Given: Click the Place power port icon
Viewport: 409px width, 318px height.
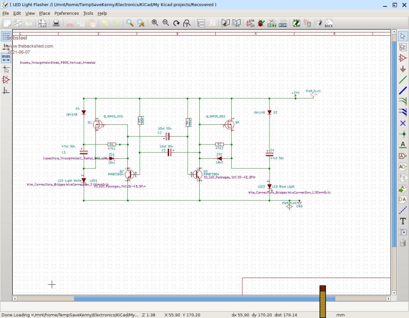Looking at the screenshot, I should click(x=403, y=69).
